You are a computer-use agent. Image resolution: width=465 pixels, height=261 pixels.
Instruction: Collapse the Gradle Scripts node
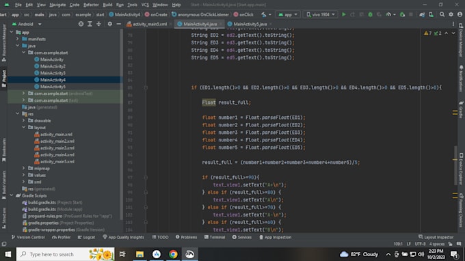[x=12, y=195]
